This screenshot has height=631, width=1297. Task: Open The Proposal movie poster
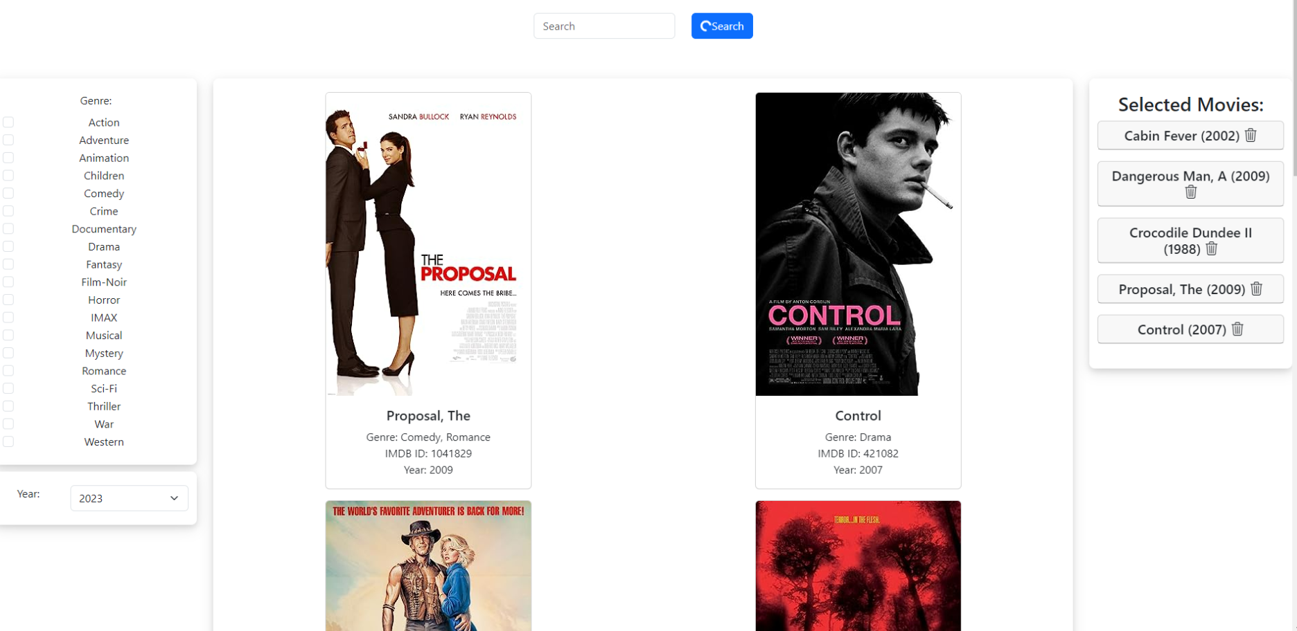click(428, 244)
